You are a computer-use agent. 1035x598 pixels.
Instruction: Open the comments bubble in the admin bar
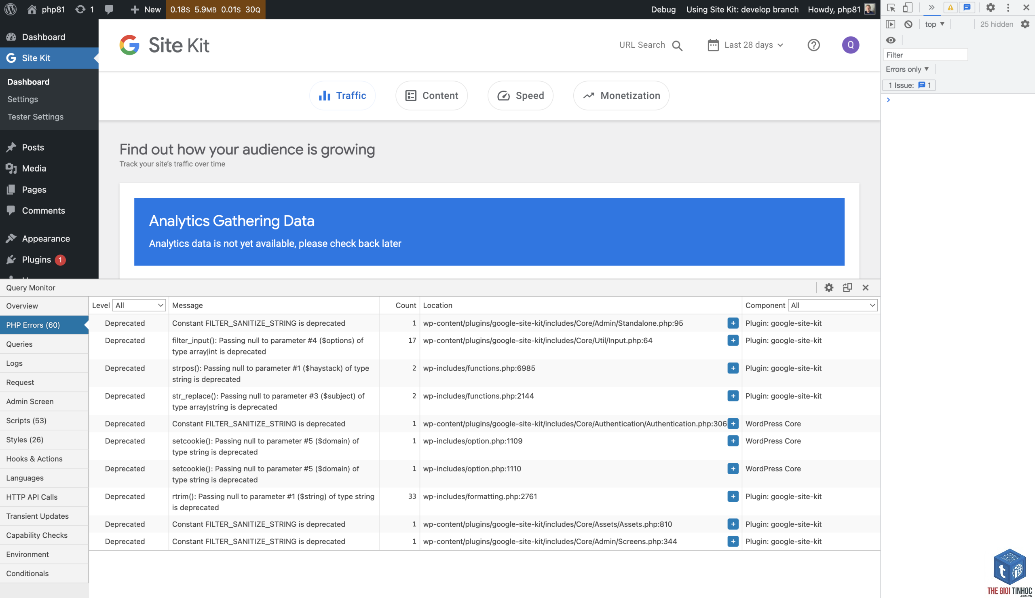click(109, 9)
